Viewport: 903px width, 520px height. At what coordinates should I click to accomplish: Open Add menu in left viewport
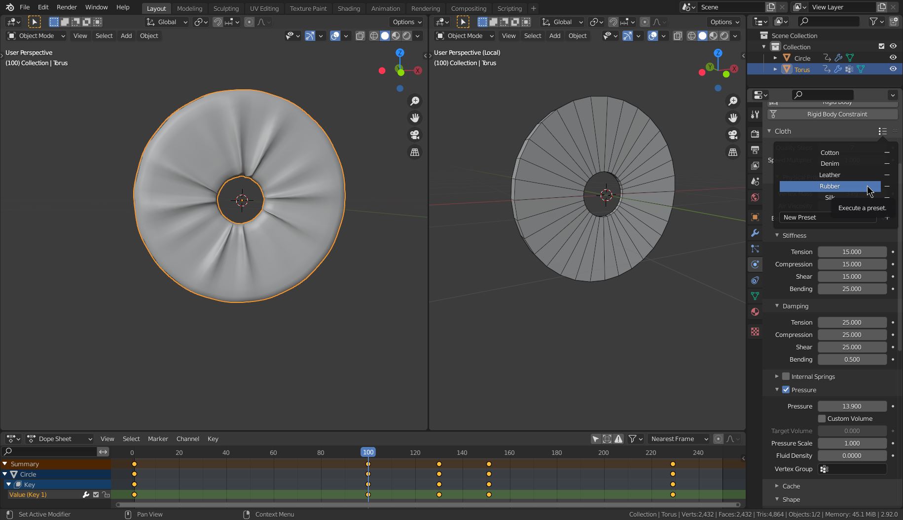126,36
